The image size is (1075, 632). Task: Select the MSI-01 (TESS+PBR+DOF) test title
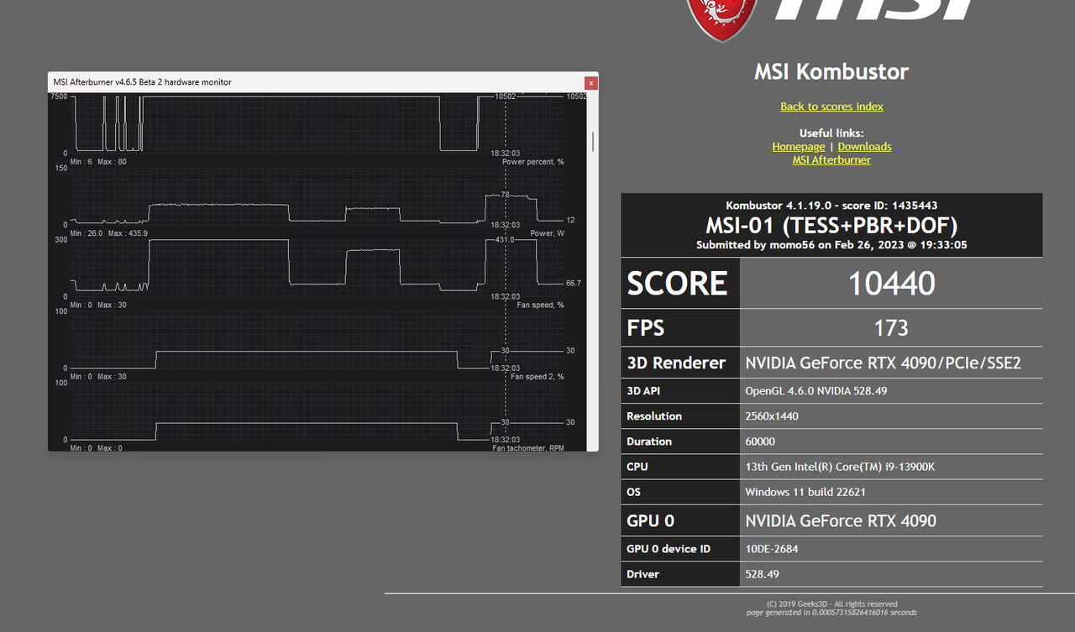click(x=831, y=226)
